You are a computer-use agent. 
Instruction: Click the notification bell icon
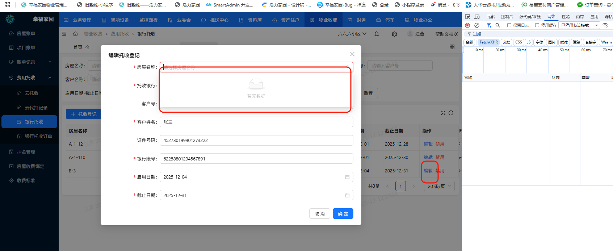pos(377,34)
